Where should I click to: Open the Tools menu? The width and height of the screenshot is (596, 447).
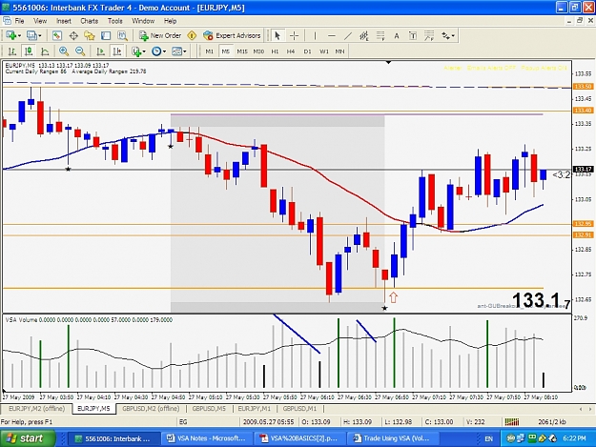(114, 21)
